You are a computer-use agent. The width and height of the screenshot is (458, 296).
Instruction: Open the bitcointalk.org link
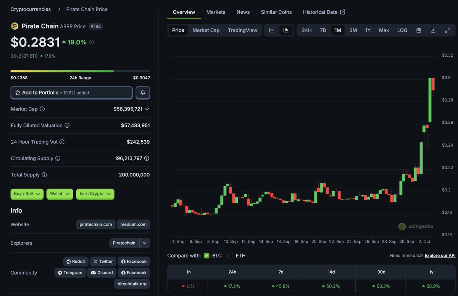pyautogui.click(x=132, y=284)
